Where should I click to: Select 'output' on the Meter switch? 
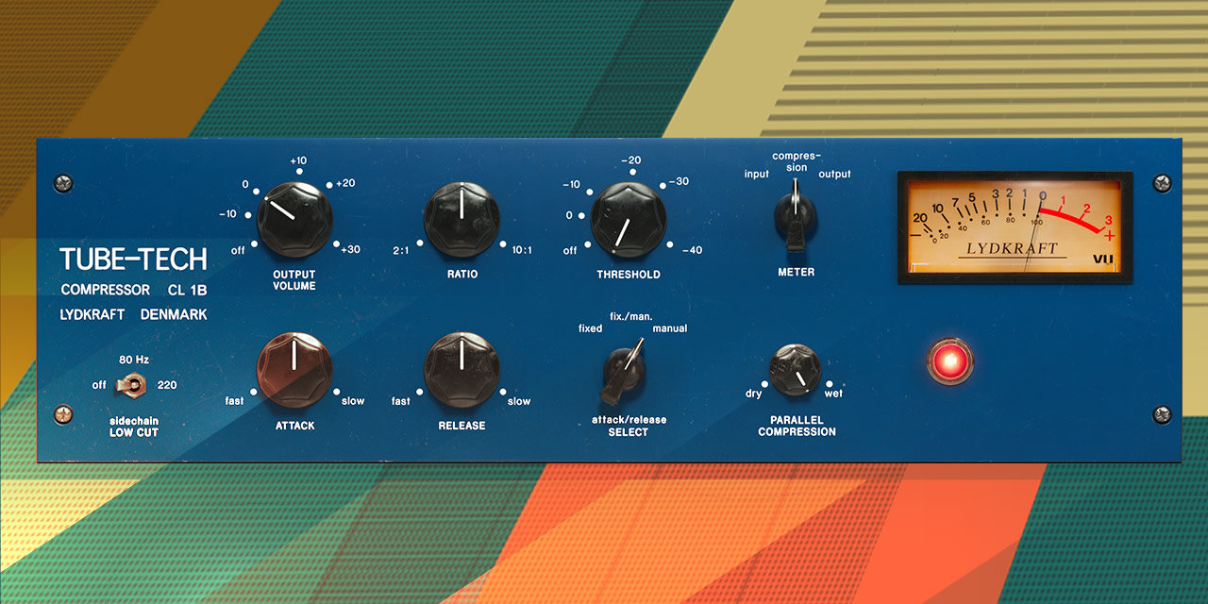point(834,174)
